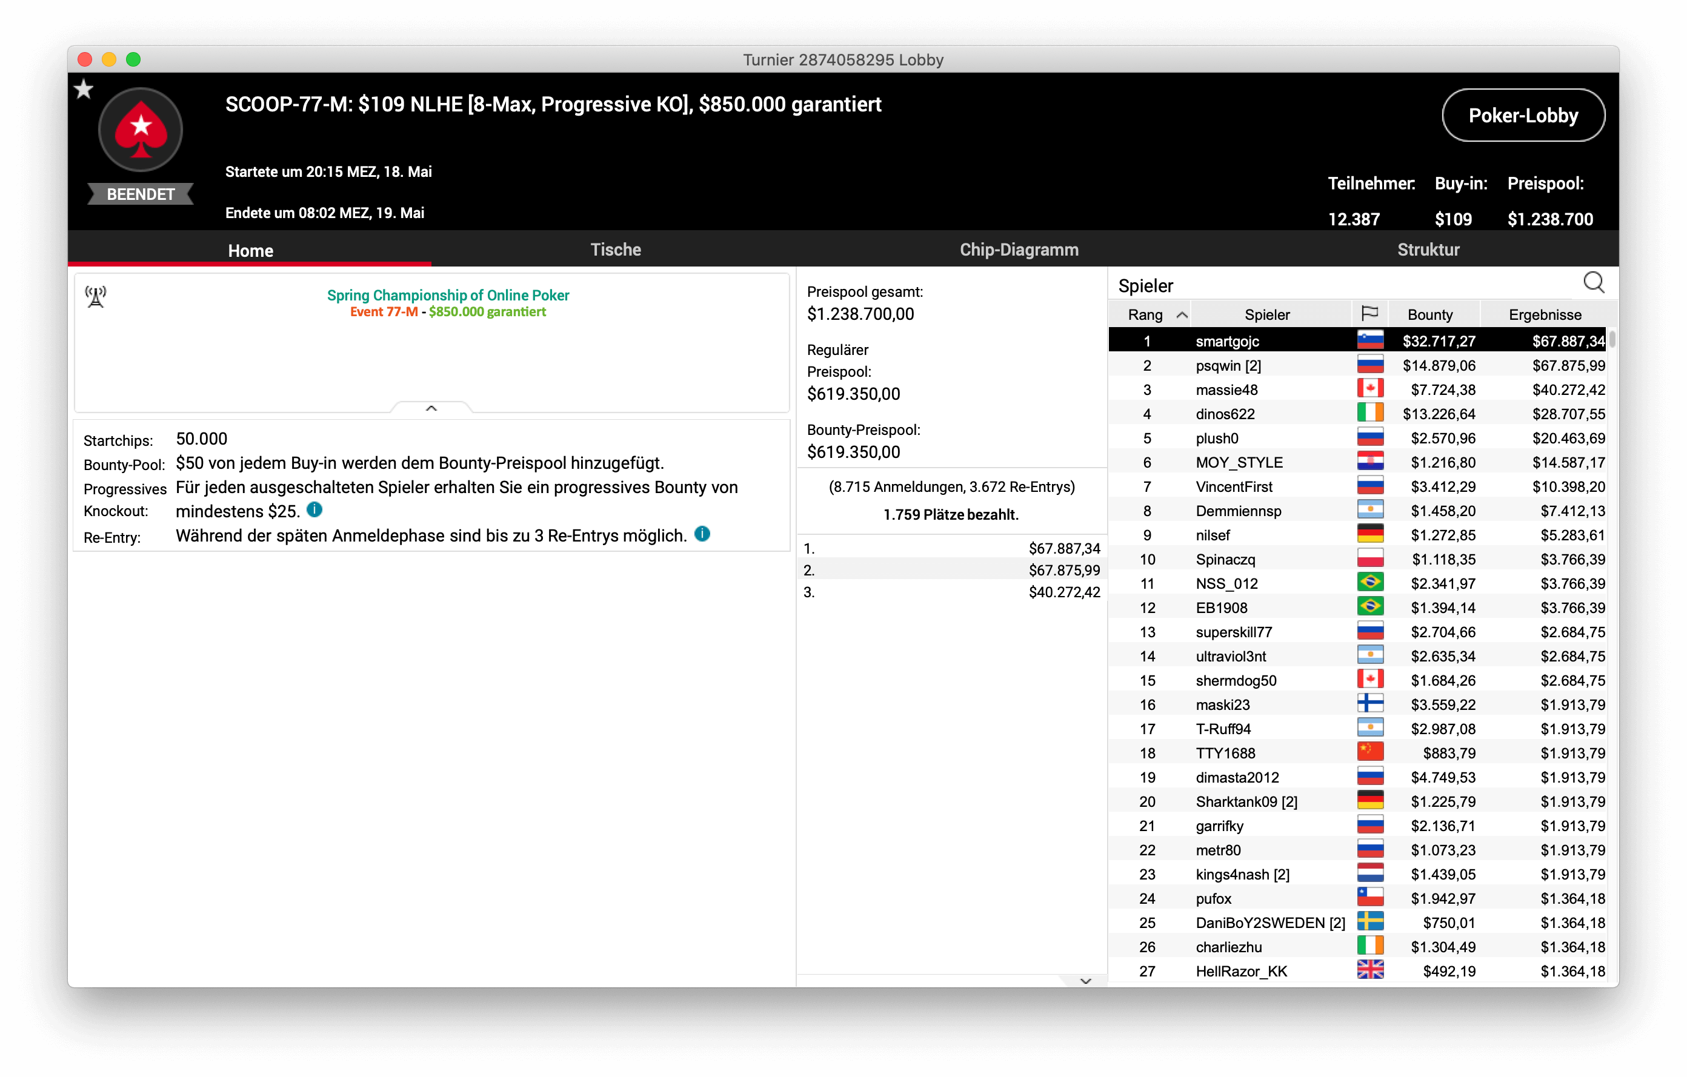Click info icon beside Re-Entry text
Screen dimensions: 1687x1077
[x=702, y=534]
